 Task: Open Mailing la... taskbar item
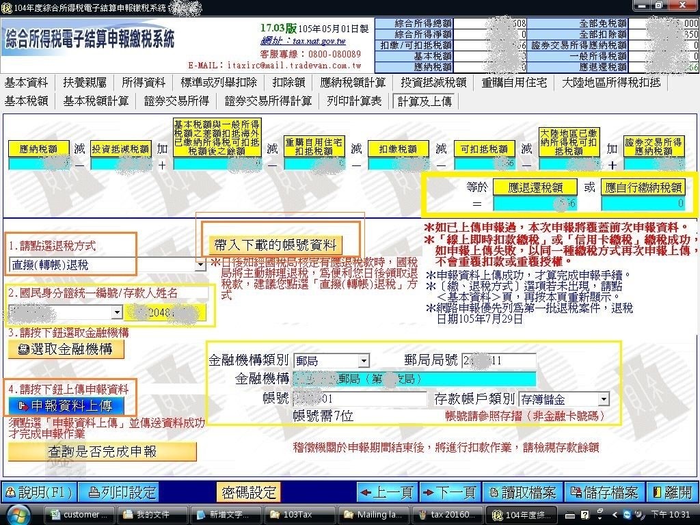tap(373, 515)
